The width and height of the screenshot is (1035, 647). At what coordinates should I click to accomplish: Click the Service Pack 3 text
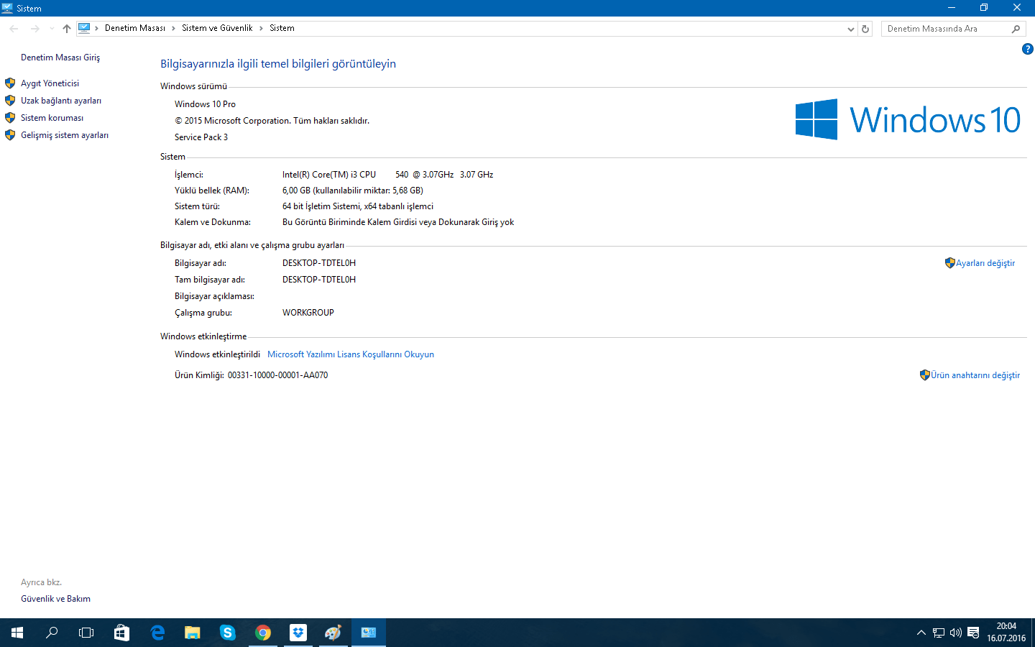click(x=201, y=137)
